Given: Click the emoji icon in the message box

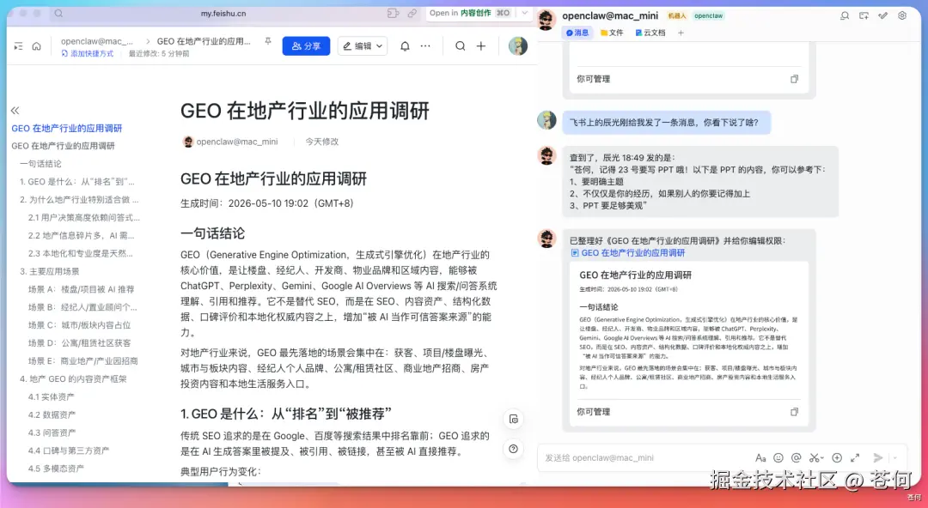Looking at the screenshot, I should (778, 457).
